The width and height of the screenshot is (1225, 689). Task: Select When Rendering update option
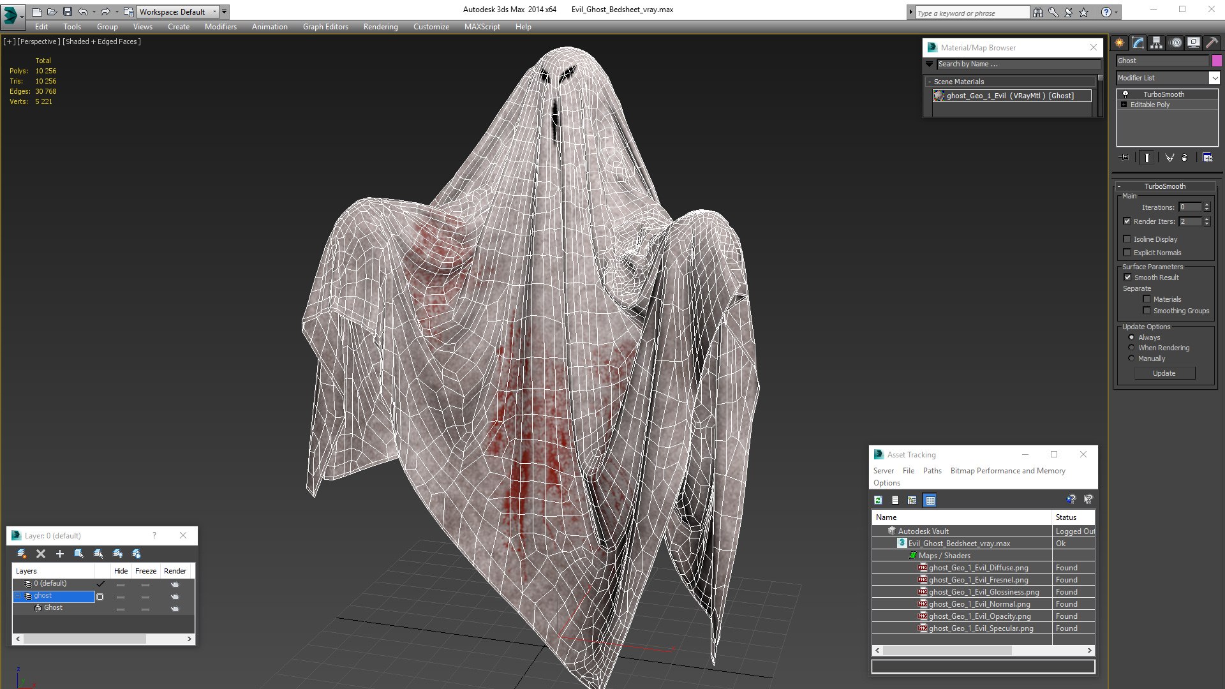click(x=1131, y=348)
